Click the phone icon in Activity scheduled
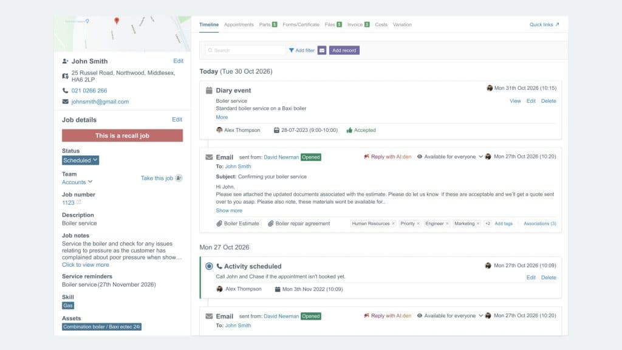 click(x=219, y=266)
